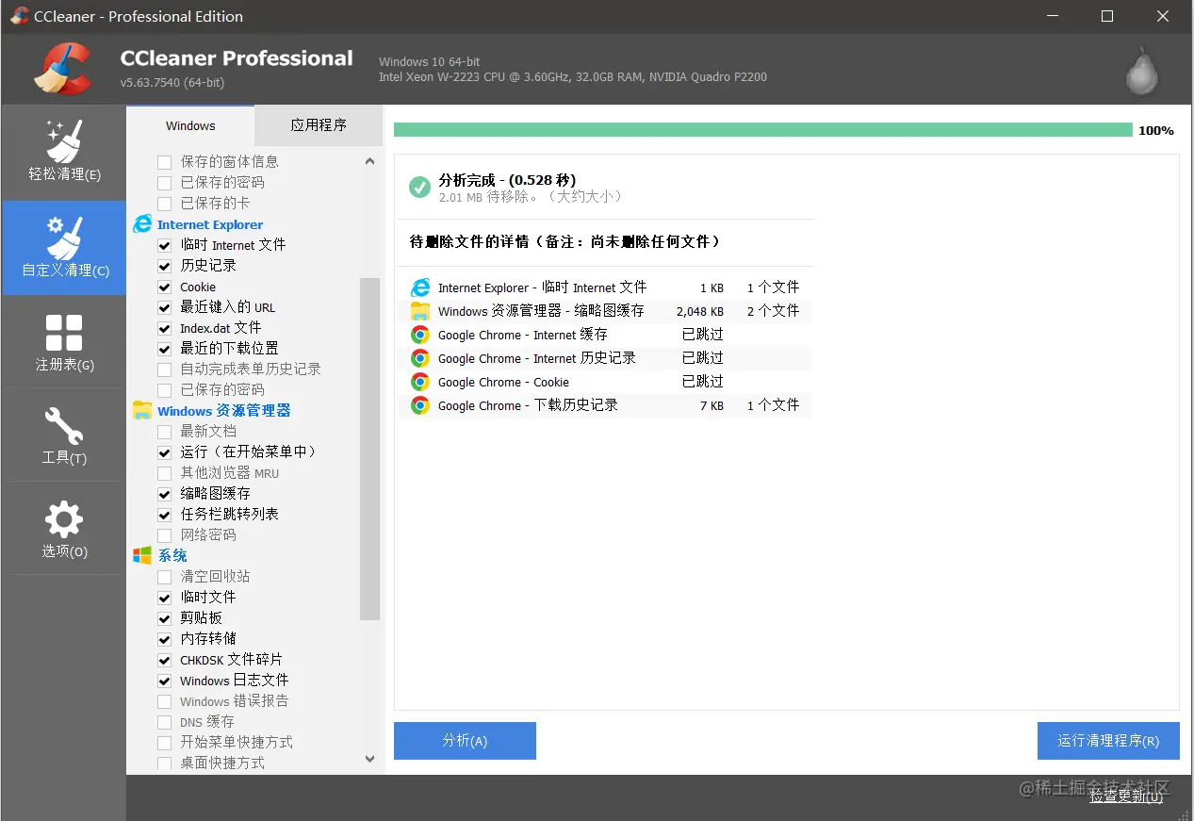Enable 自动完成表单历史记录 checkbox
Screen dimensions: 1194x821
tap(165, 369)
